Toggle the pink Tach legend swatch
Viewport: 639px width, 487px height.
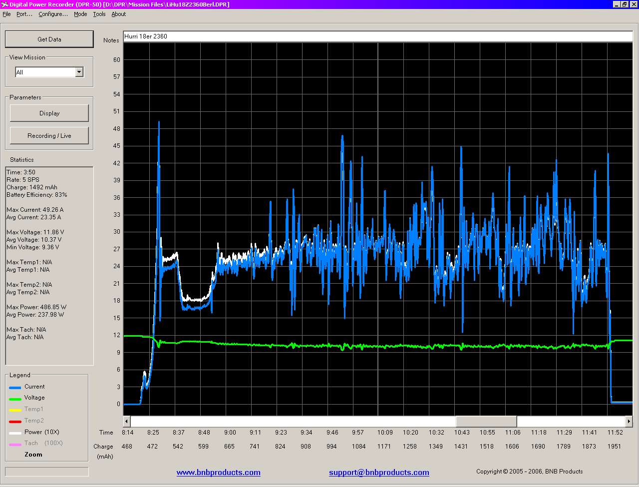pyautogui.click(x=15, y=444)
